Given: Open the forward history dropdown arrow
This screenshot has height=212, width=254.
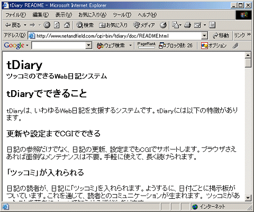Looking at the screenshot, I should click(40, 25).
